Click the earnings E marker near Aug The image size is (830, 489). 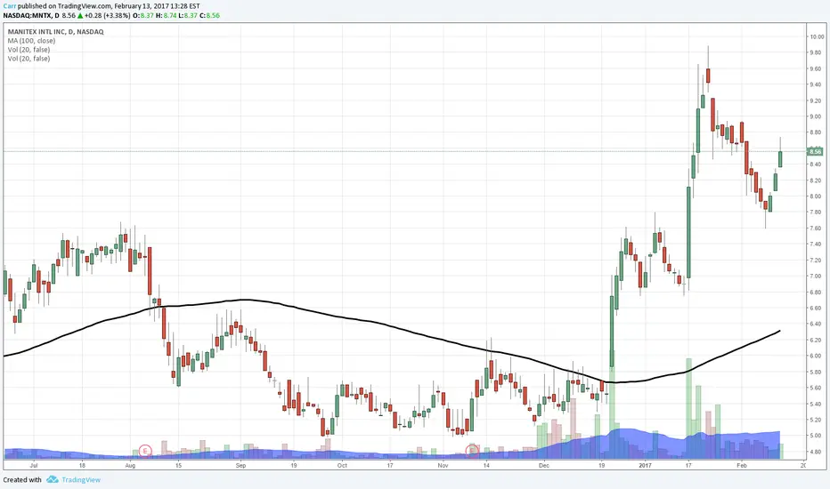[145, 451]
